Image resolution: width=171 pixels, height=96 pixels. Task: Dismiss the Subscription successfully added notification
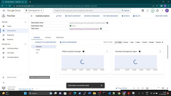point(102,85)
